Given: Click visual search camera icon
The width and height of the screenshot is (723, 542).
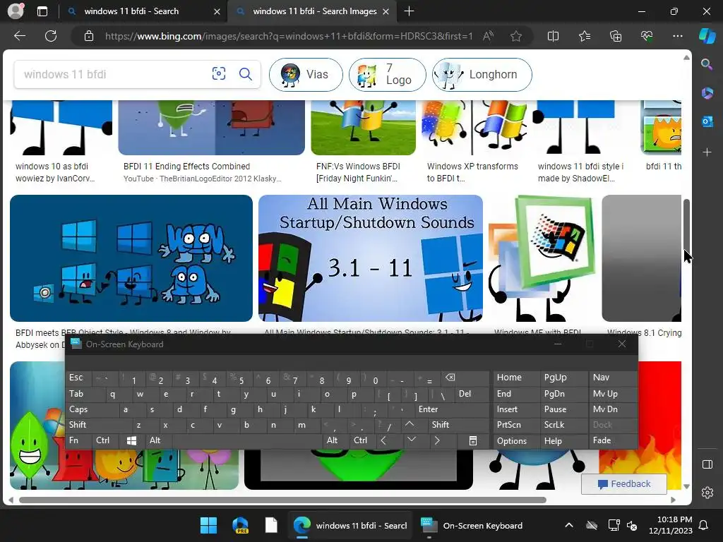Looking at the screenshot, I should [x=219, y=73].
